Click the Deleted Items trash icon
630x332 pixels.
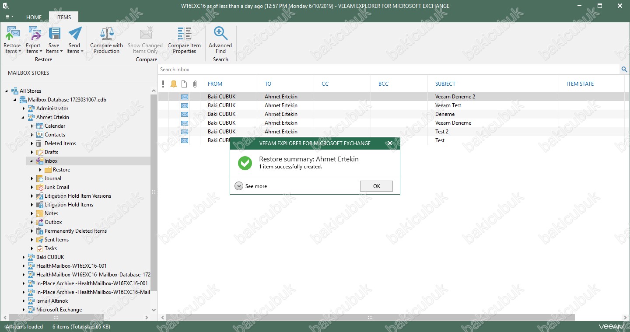coord(40,143)
